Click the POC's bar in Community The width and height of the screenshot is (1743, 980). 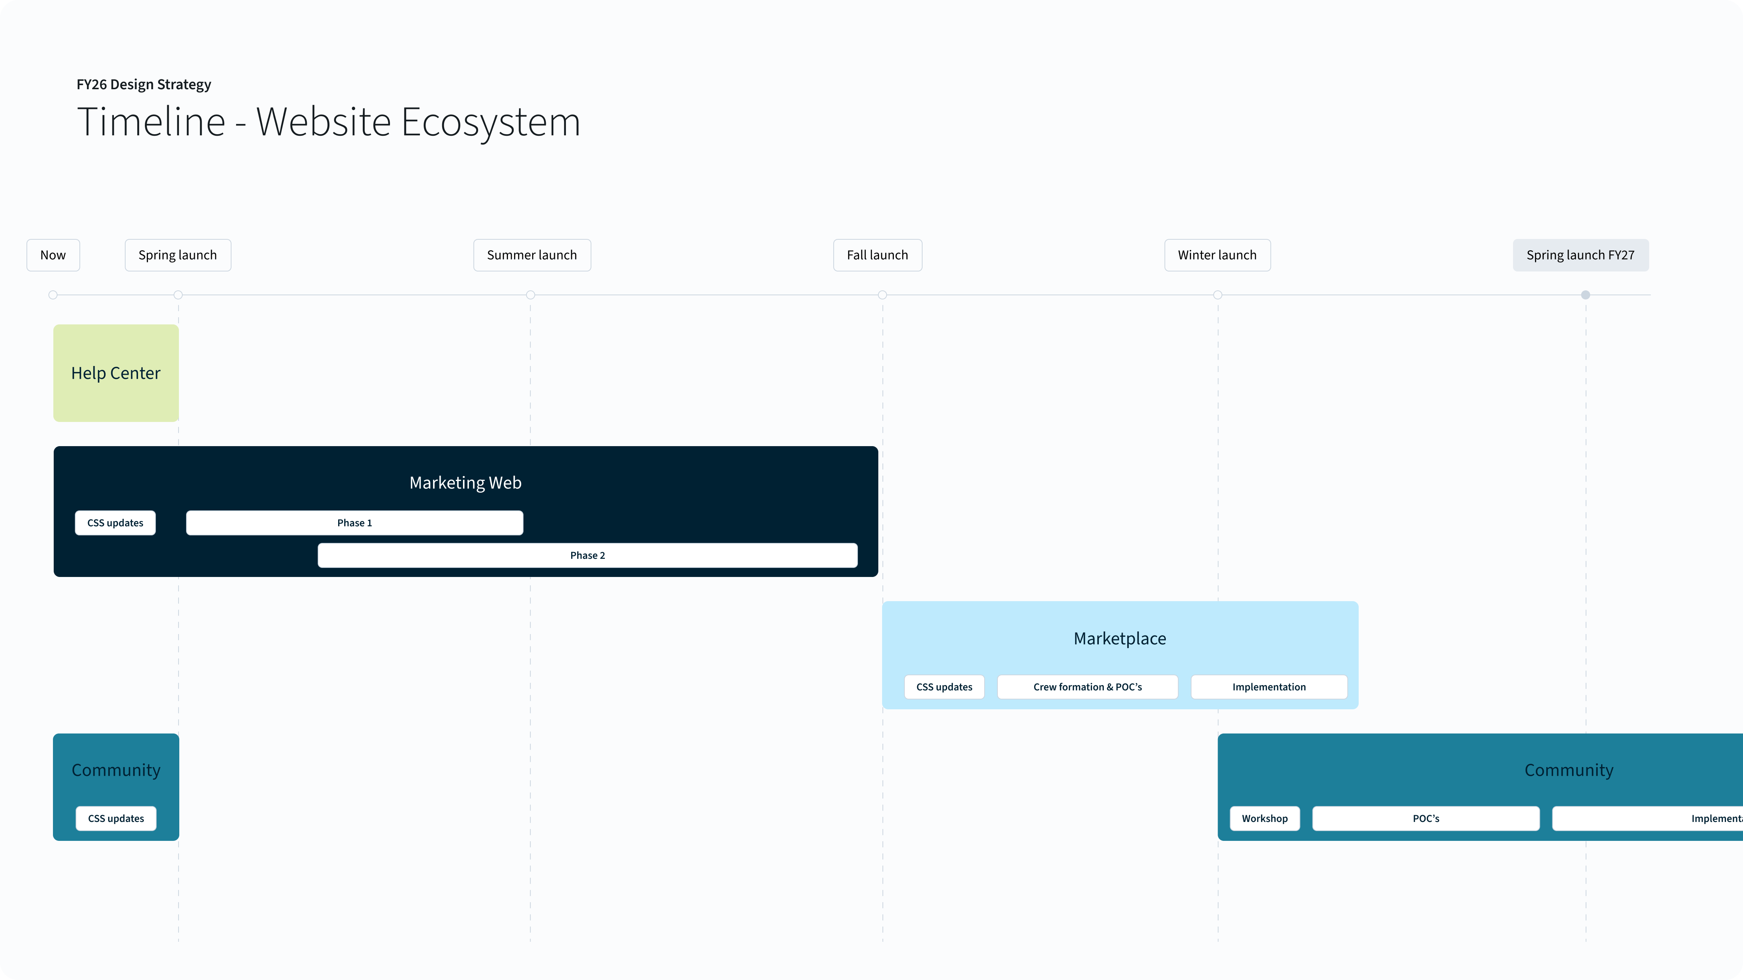click(1425, 818)
